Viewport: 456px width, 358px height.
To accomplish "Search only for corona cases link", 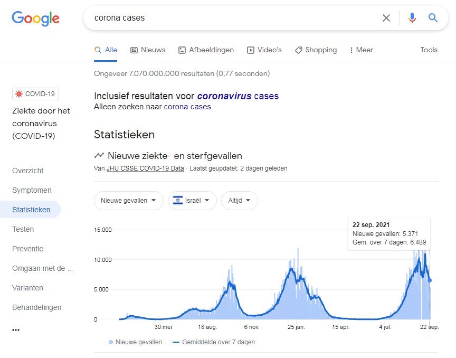I will (187, 107).
